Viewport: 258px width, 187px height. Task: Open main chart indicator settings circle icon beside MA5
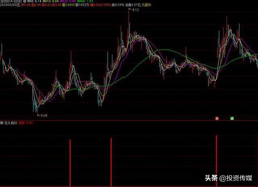(25, 1)
